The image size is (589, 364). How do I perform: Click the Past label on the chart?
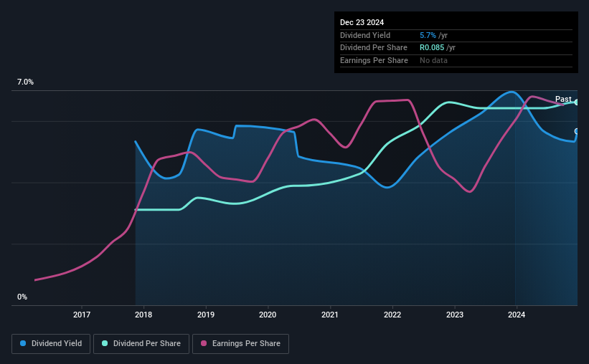563,99
